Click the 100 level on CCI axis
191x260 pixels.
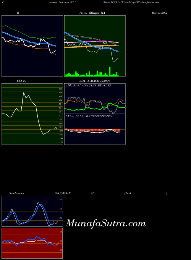tap(60, 100)
